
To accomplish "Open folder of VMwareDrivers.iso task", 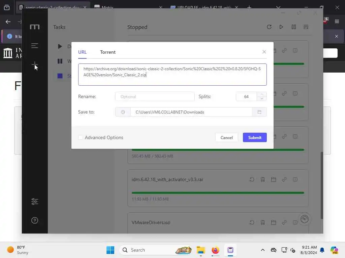I will (273, 222).
